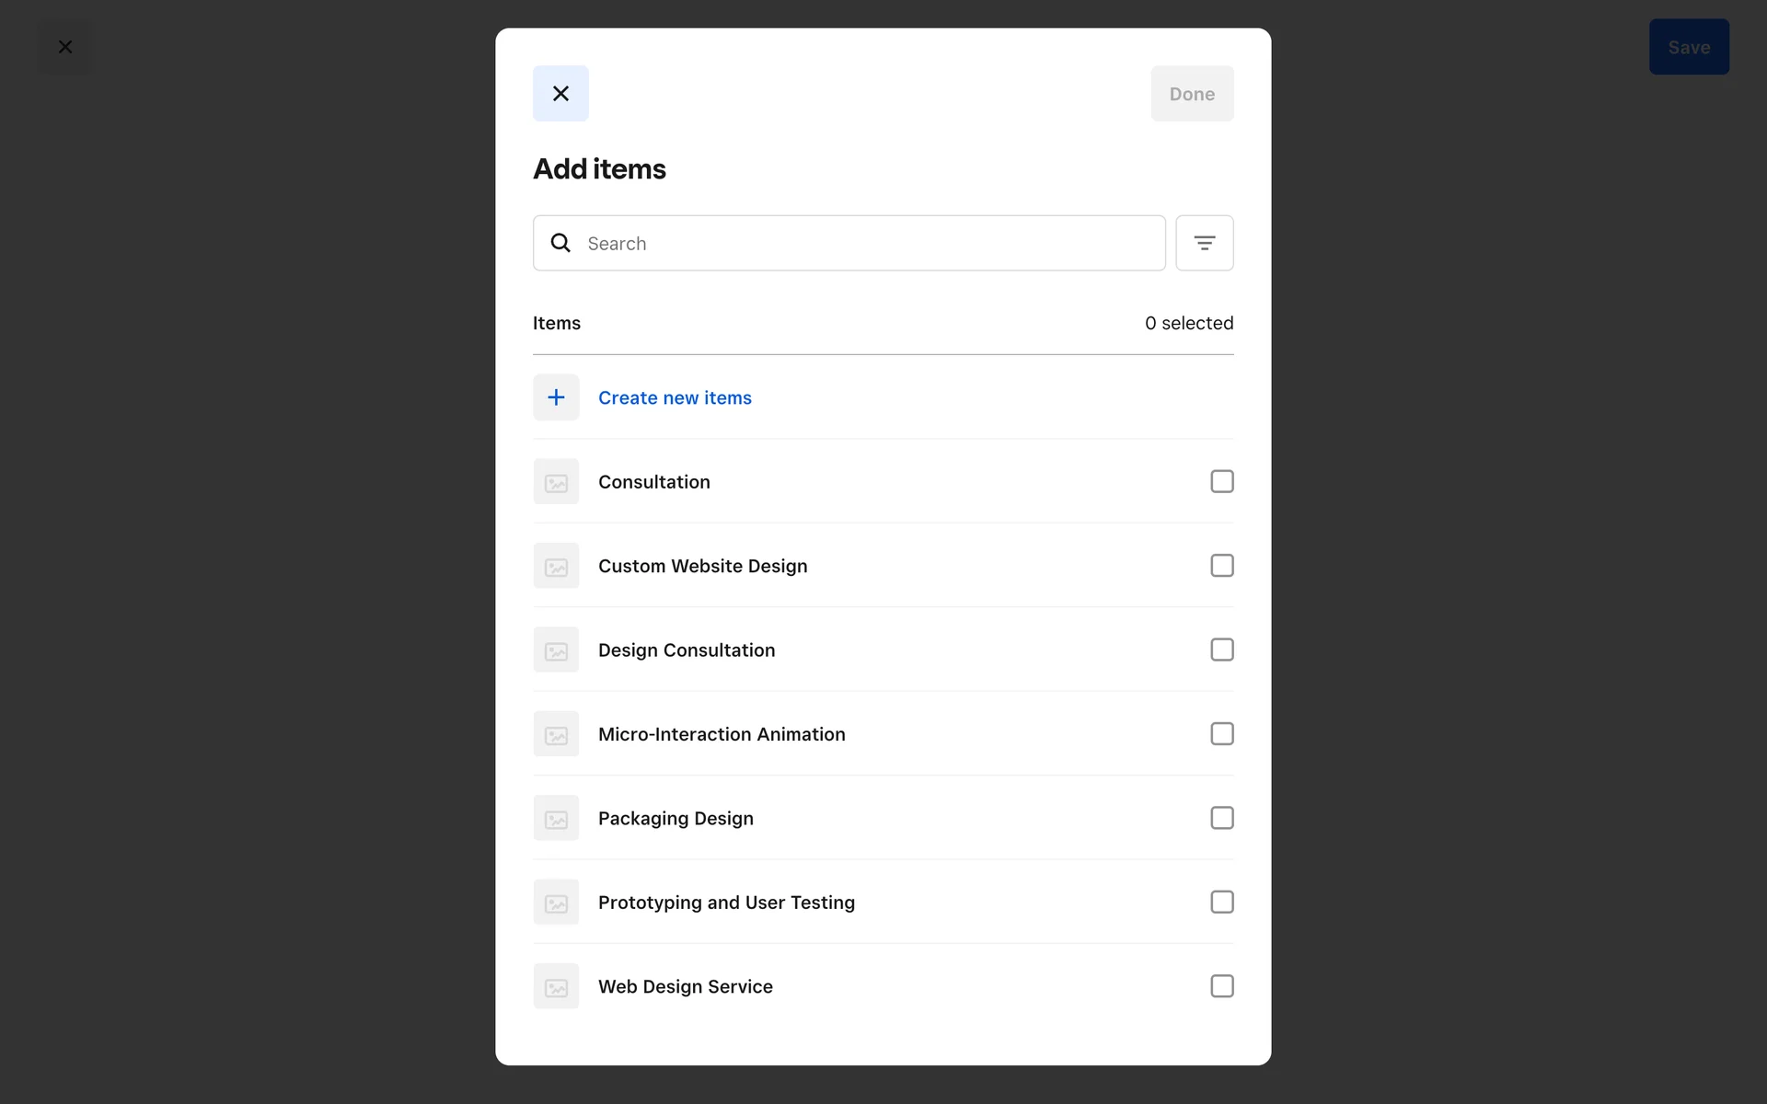Close the background page with X

coord(65,47)
